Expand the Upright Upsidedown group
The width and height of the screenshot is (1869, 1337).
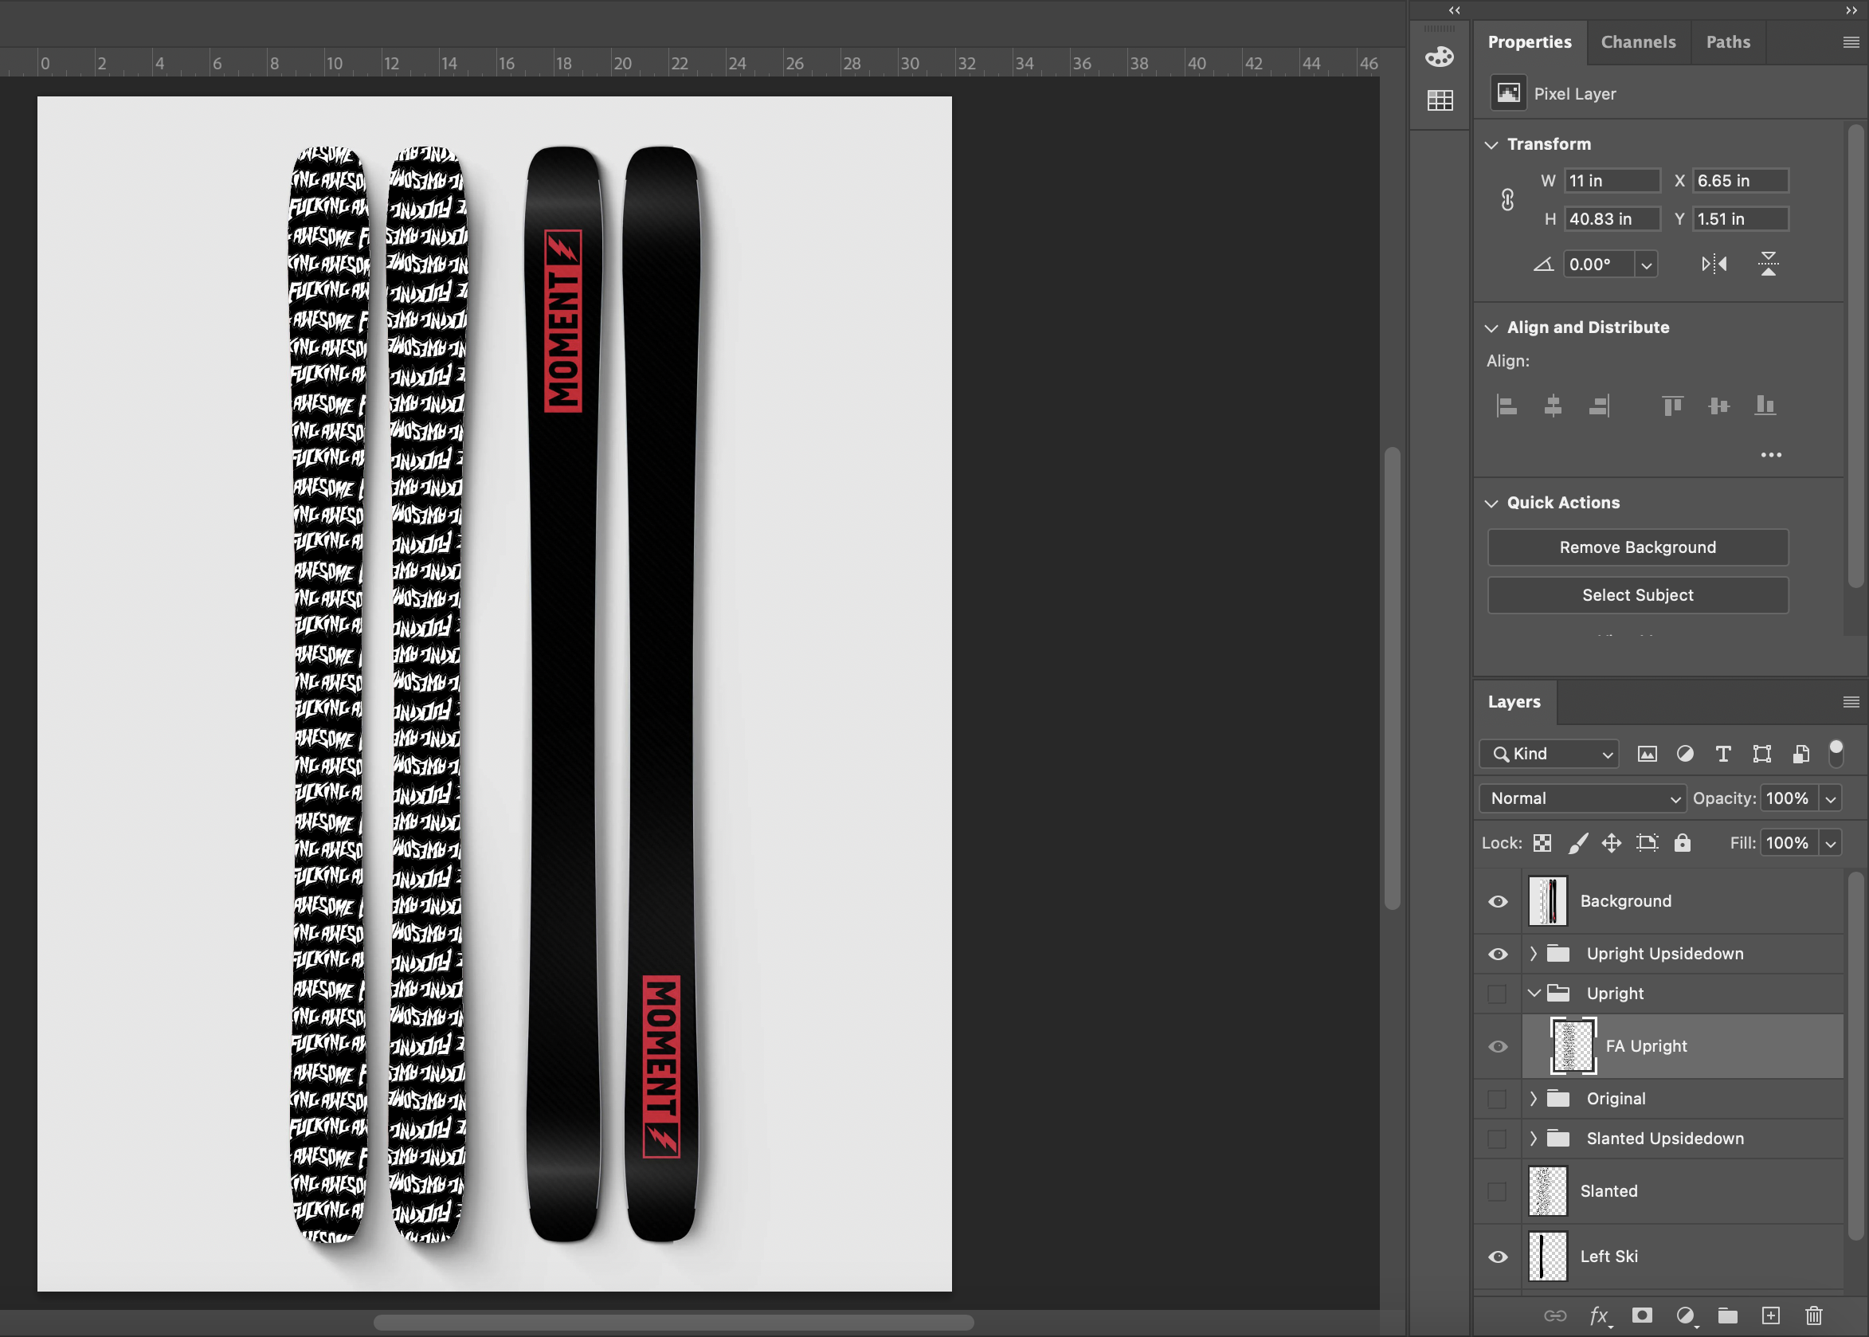click(x=1534, y=954)
